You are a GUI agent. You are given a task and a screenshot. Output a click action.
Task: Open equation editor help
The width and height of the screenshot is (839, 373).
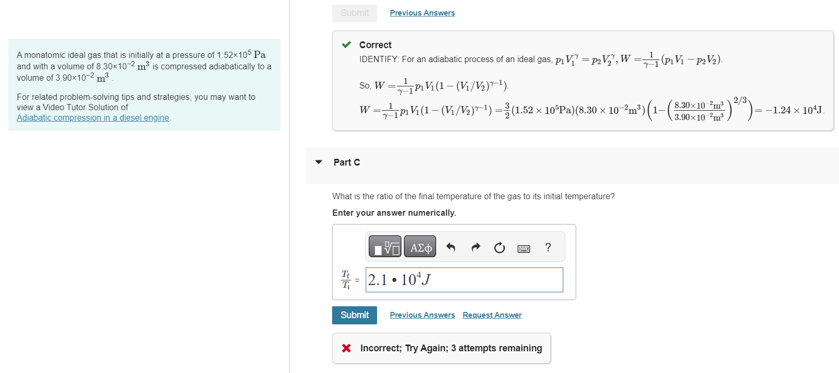pos(548,247)
